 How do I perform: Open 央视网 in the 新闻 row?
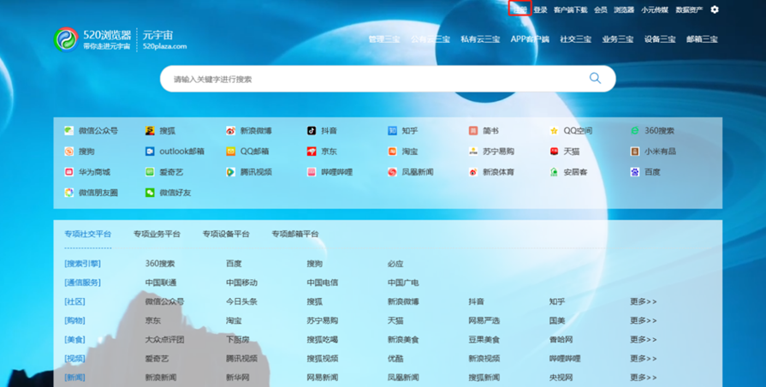(561, 378)
